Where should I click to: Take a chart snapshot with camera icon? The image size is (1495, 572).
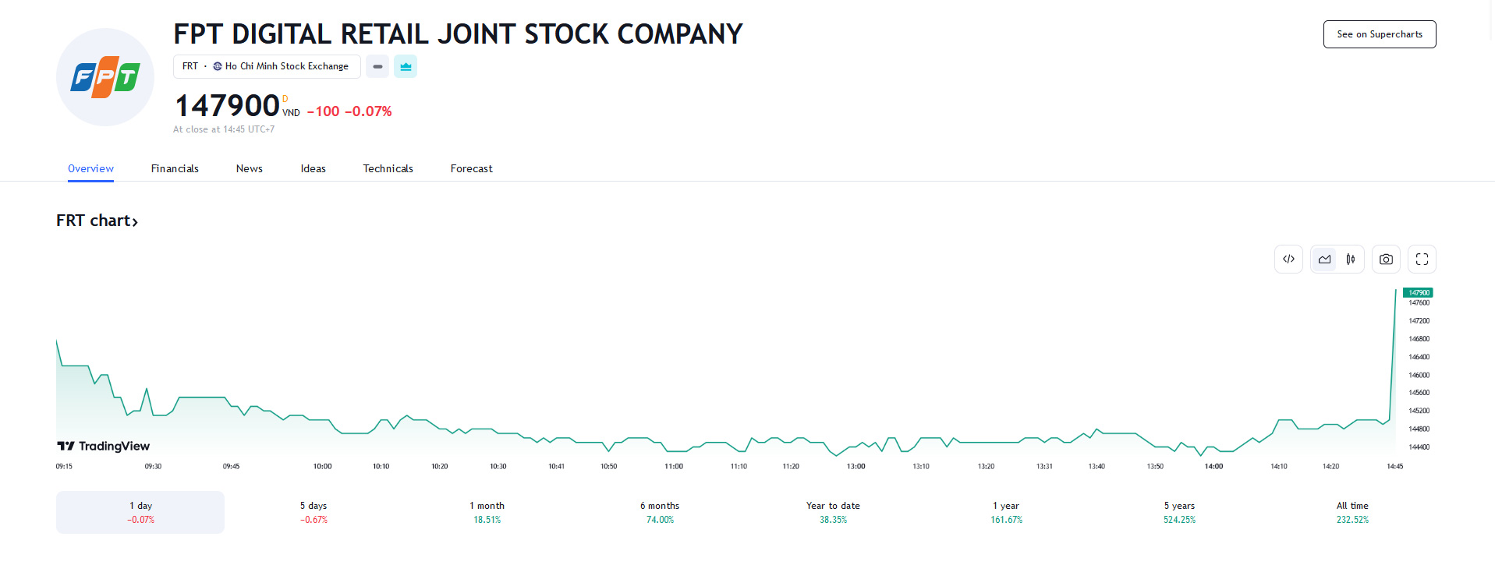pos(1386,260)
